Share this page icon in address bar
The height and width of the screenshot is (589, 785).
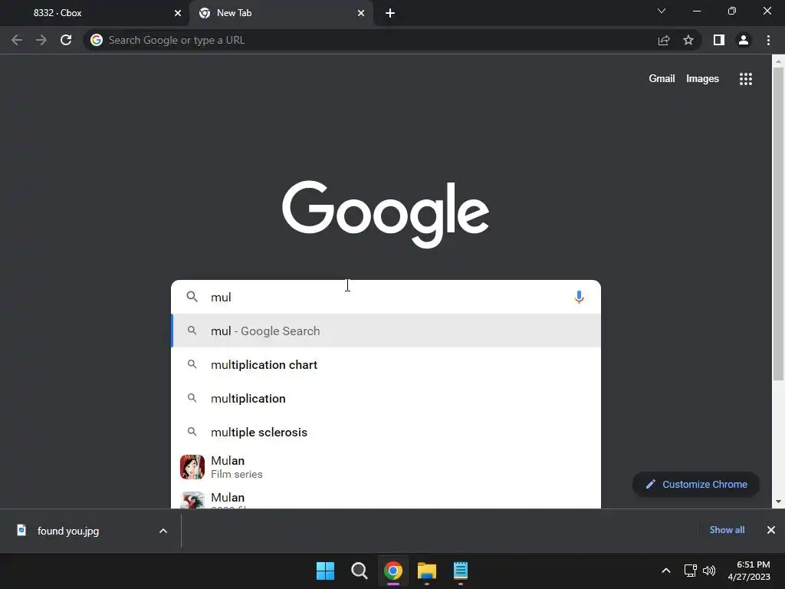664,40
